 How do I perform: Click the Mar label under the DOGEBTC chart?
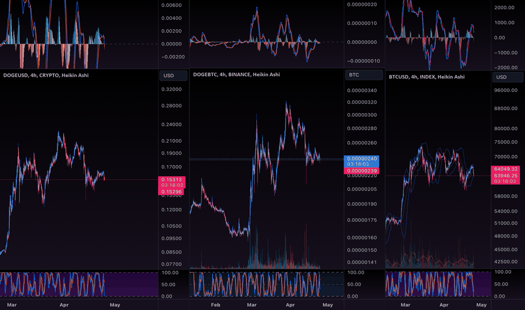pyautogui.click(x=251, y=304)
